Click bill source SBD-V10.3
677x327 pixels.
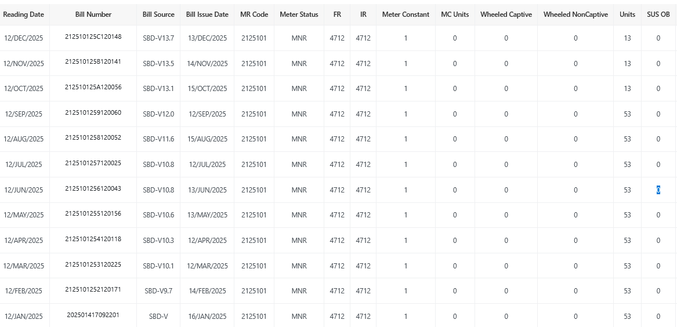tap(158, 241)
